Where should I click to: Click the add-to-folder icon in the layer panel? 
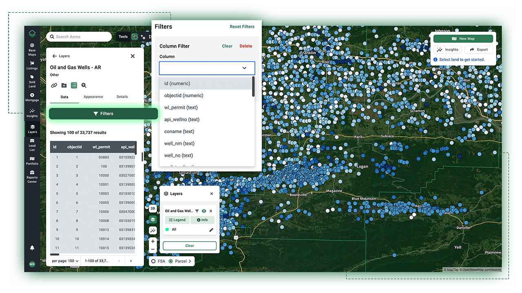coord(64,85)
